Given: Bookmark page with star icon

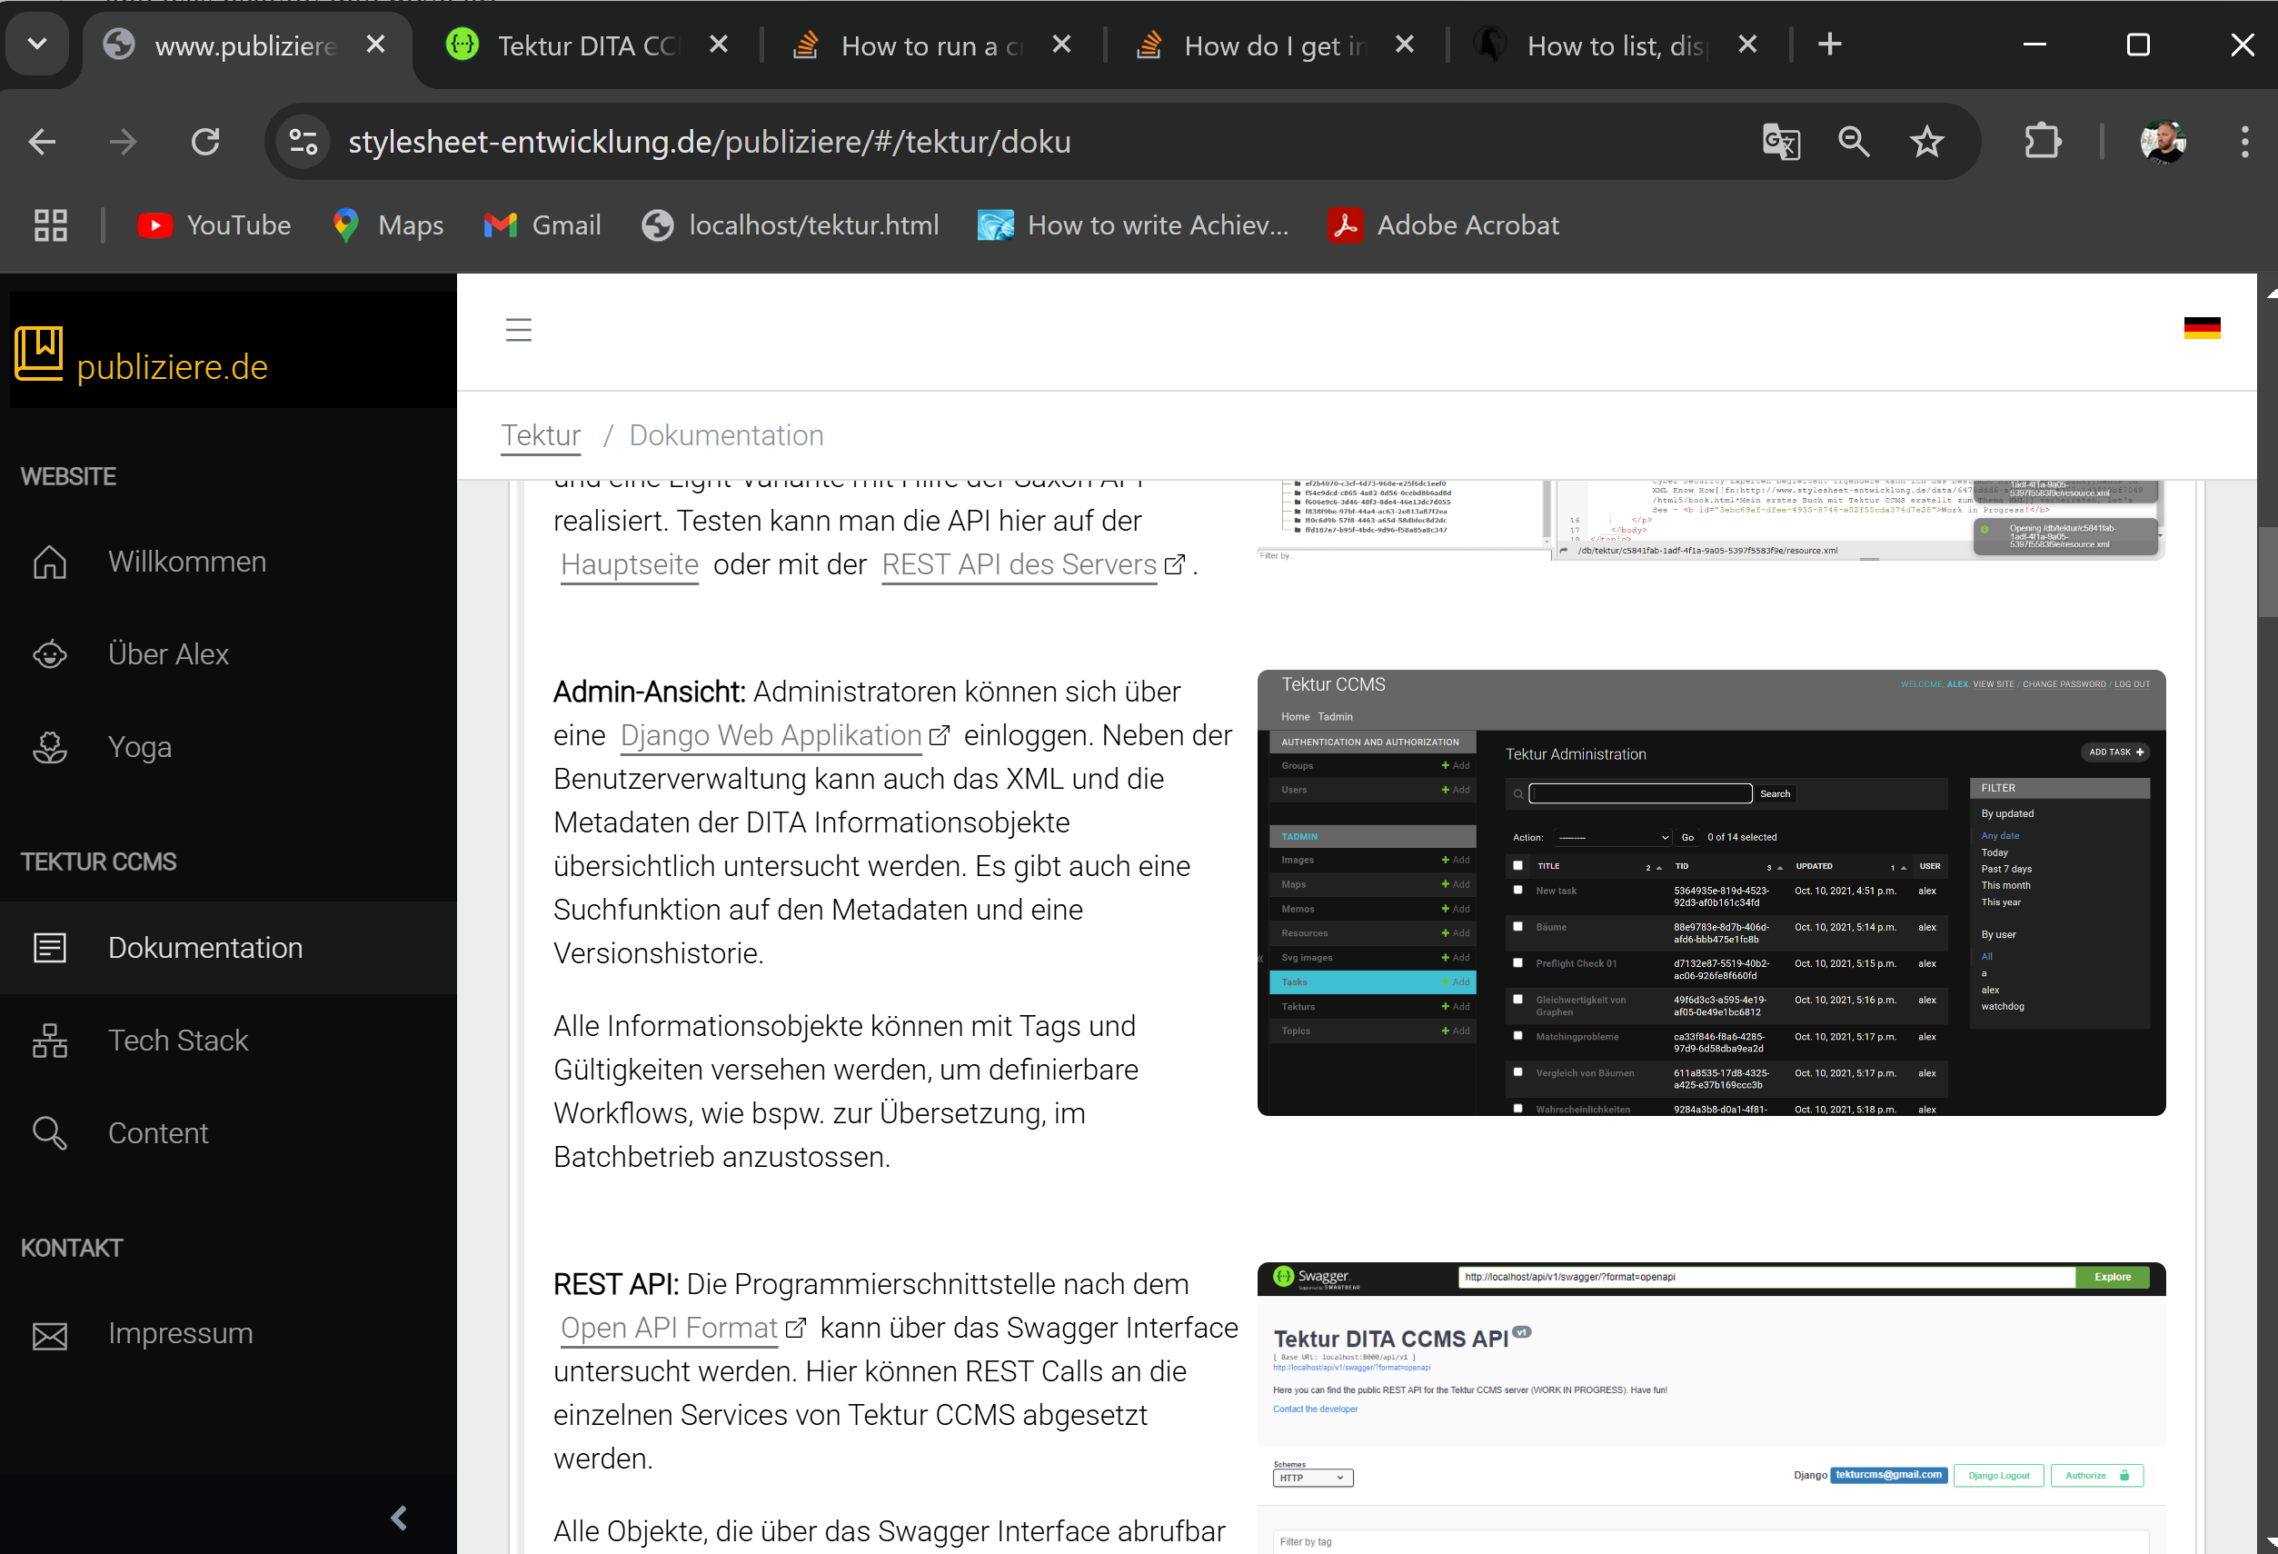Looking at the screenshot, I should click(1926, 142).
